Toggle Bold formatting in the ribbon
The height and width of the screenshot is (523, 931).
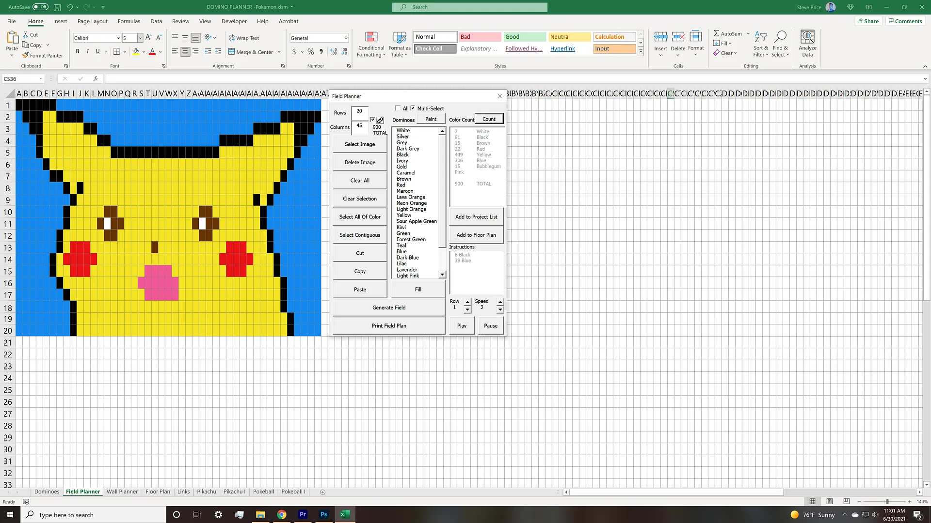(x=77, y=51)
